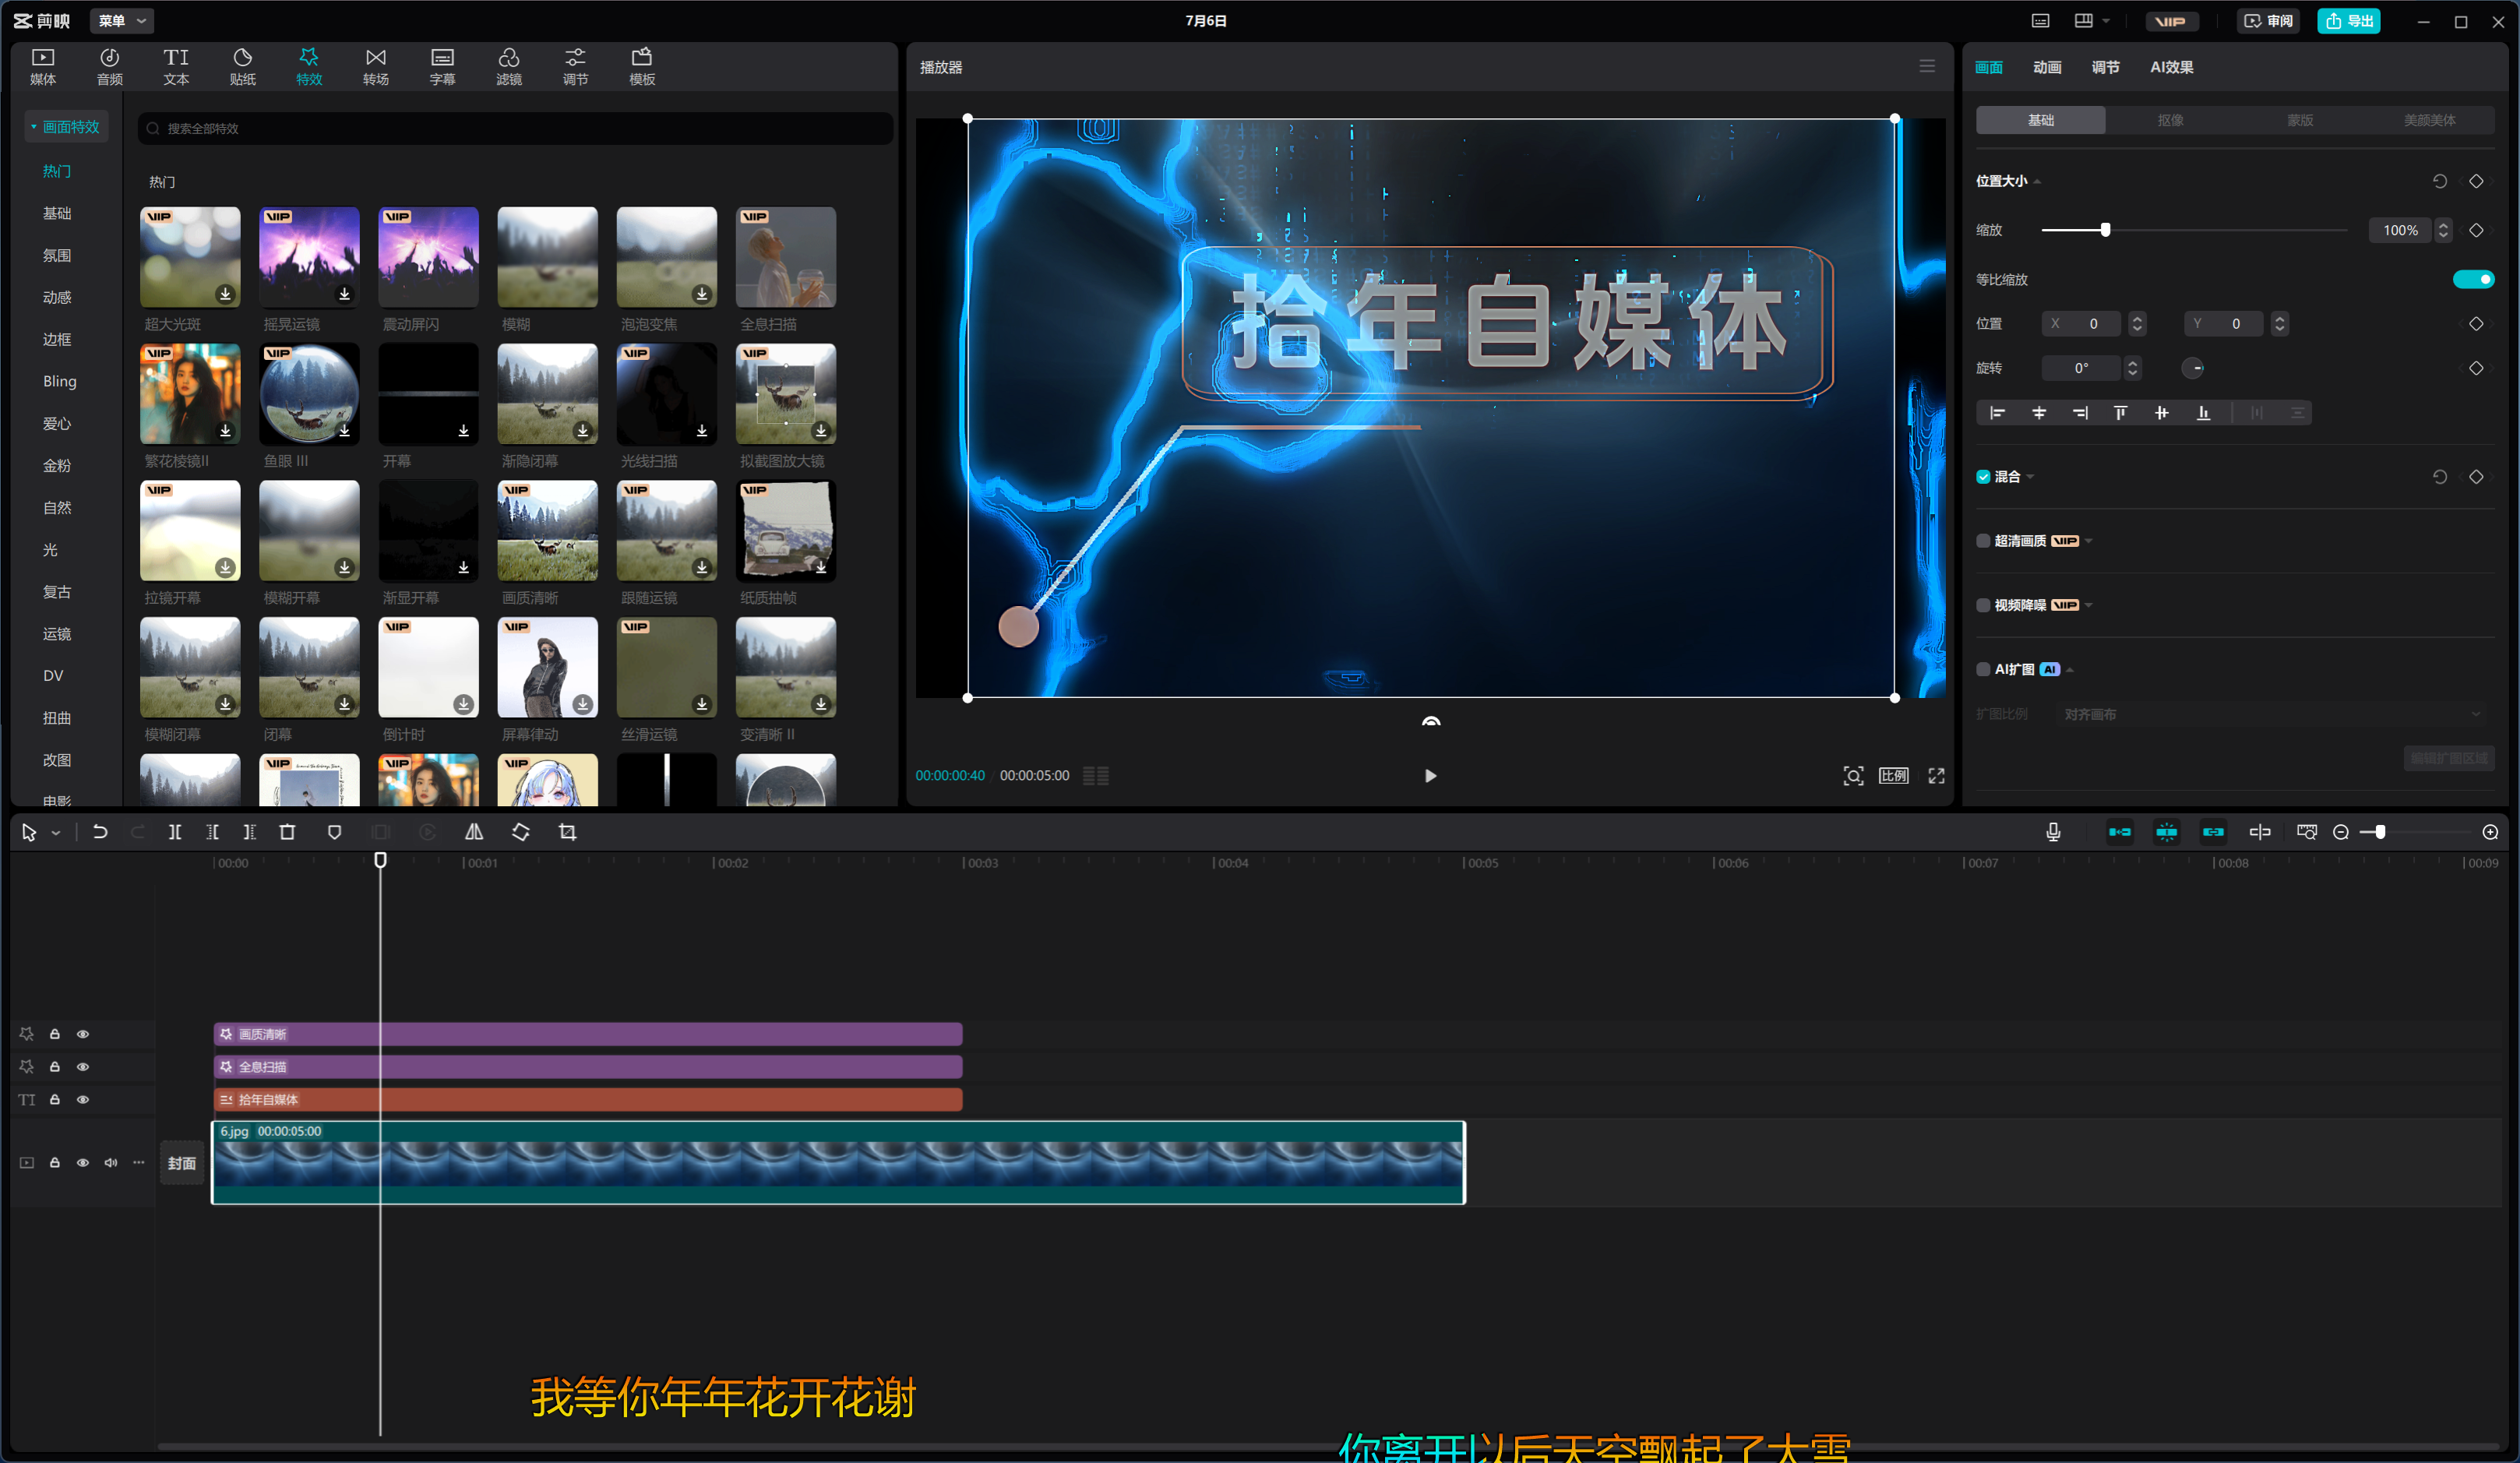Play the preview video

(1430, 776)
